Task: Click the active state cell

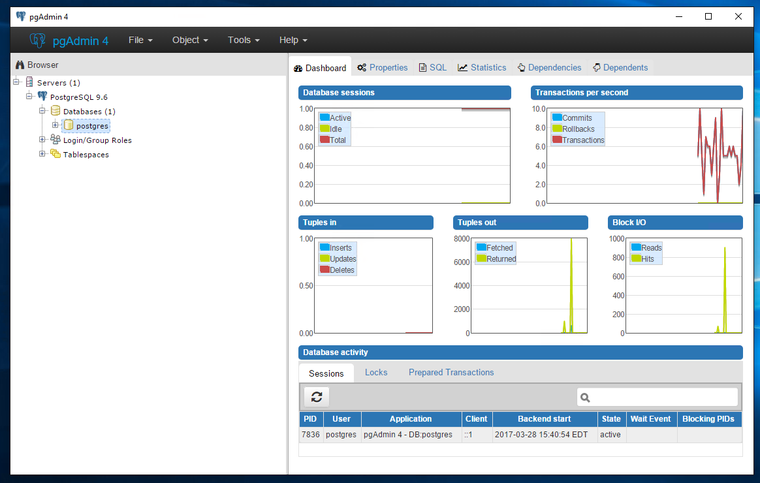Action: [x=612, y=435]
